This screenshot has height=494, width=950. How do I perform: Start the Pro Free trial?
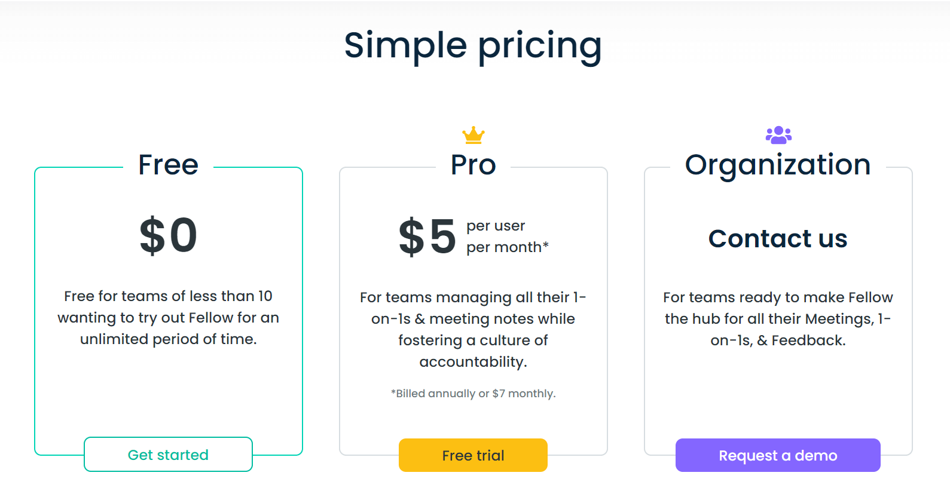pyautogui.click(x=473, y=455)
